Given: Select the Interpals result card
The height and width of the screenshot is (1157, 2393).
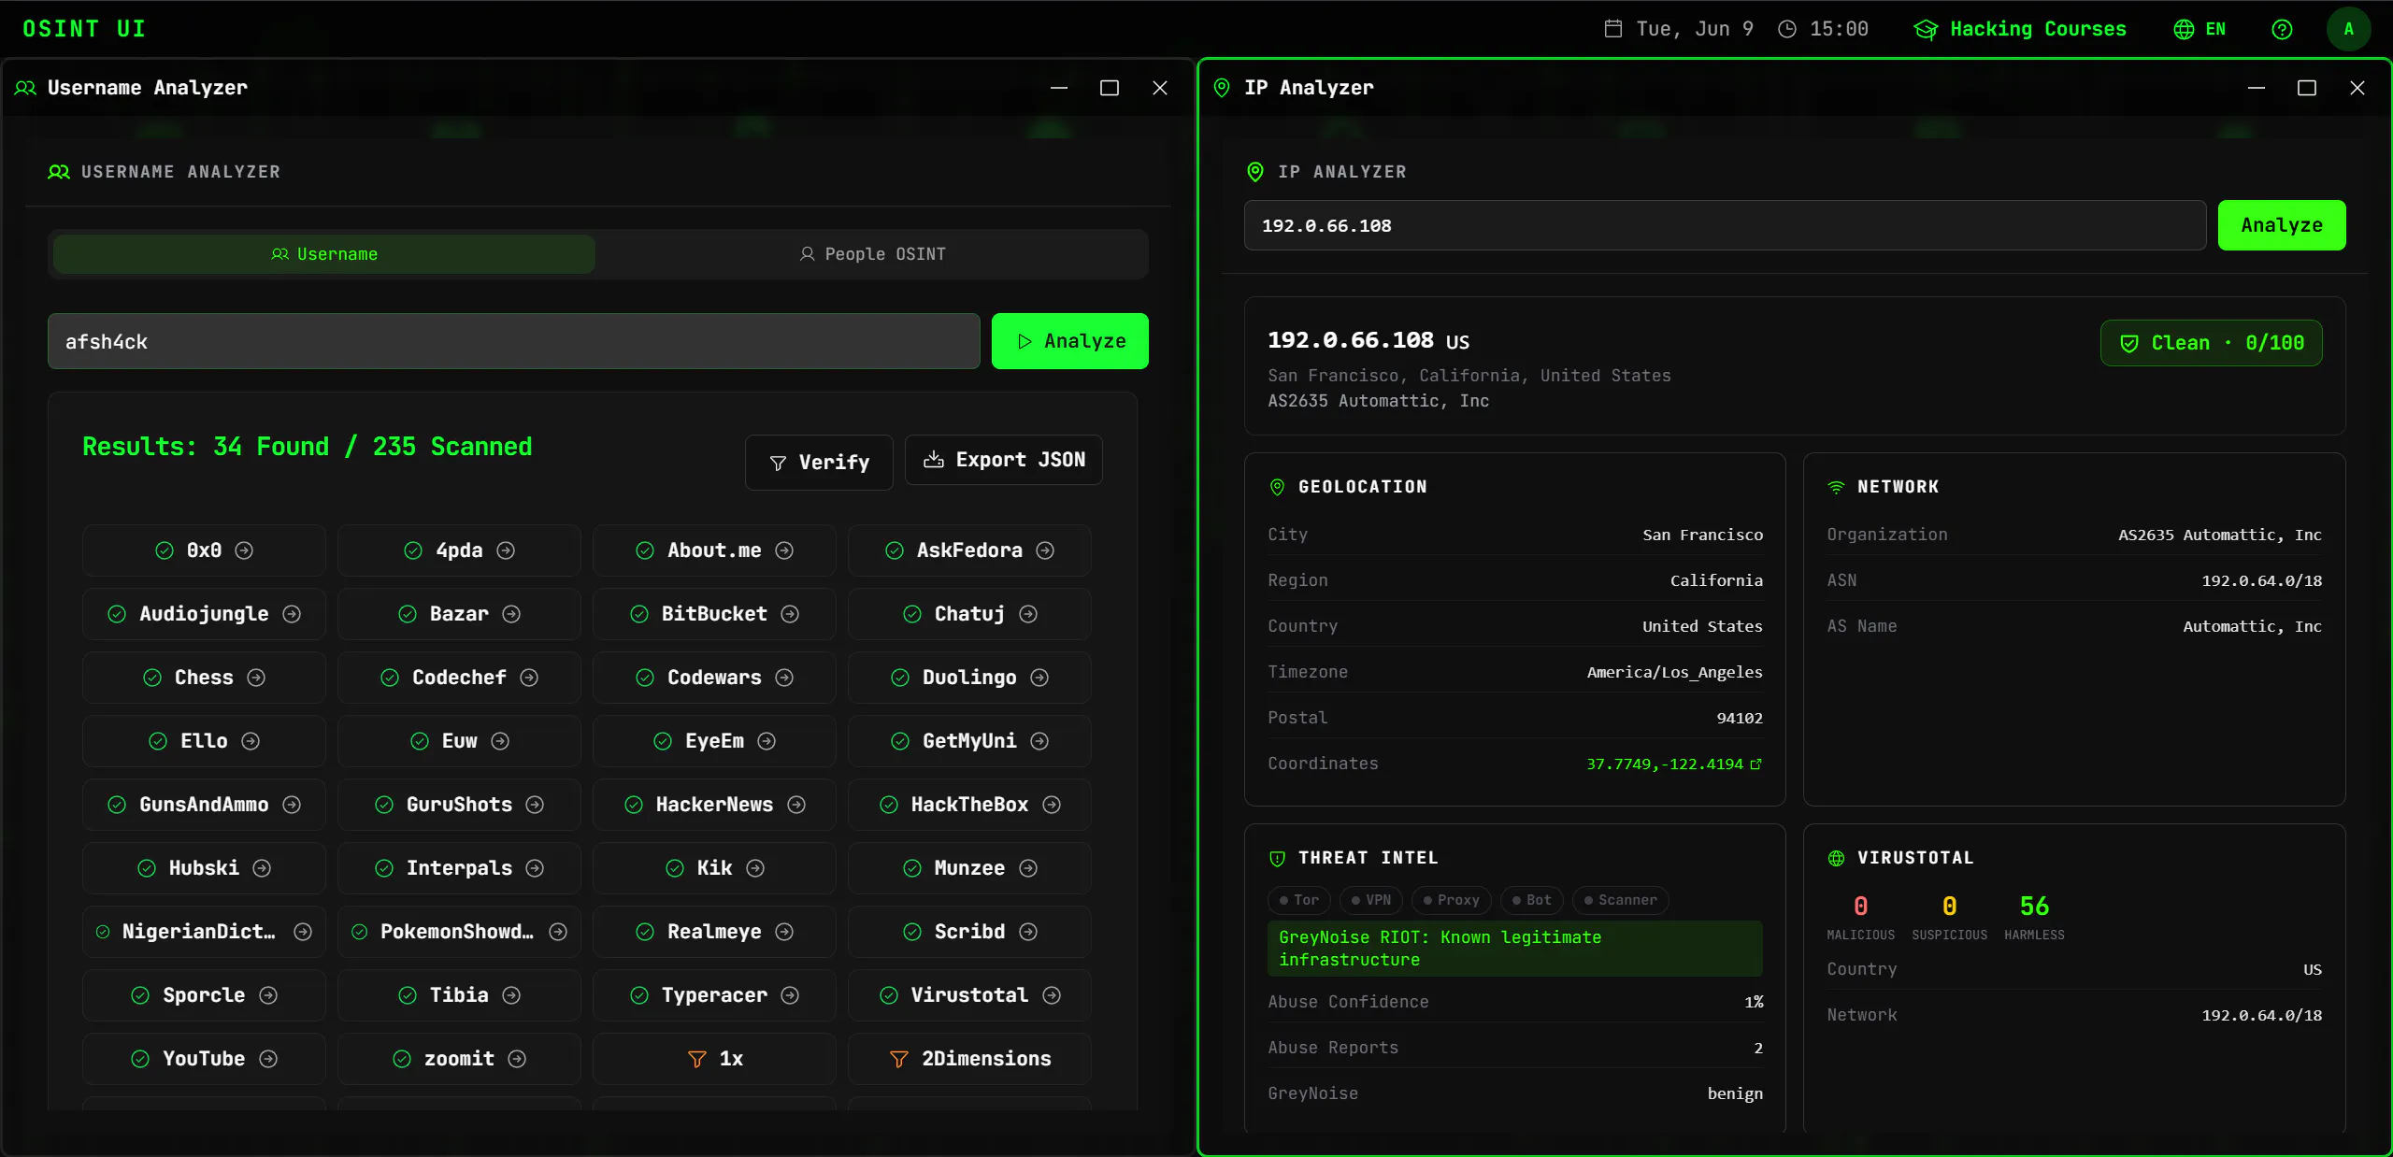Looking at the screenshot, I should tap(459, 868).
